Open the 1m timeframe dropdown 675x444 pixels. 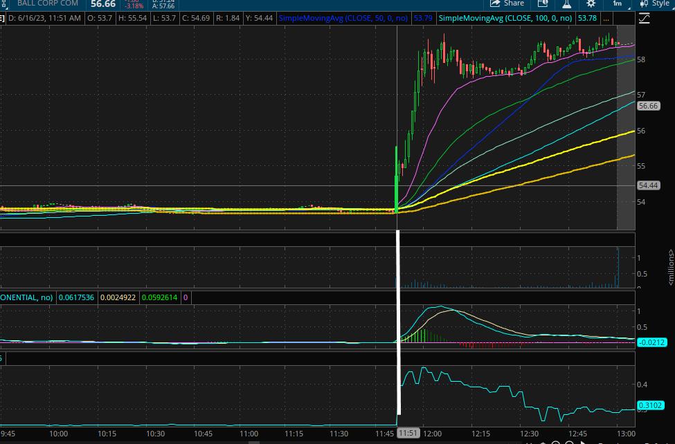[x=617, y=3]
